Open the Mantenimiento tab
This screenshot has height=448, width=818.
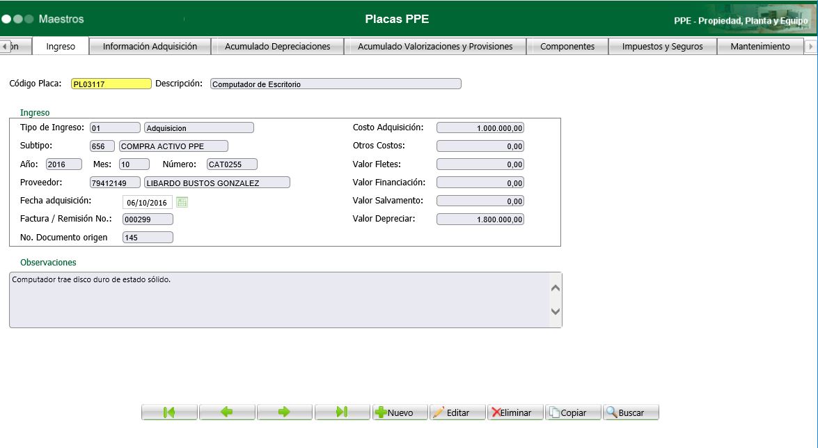point(760,46)
